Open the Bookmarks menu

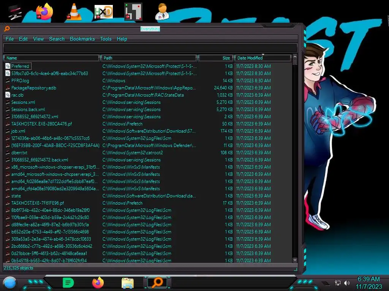click(82, 39)
